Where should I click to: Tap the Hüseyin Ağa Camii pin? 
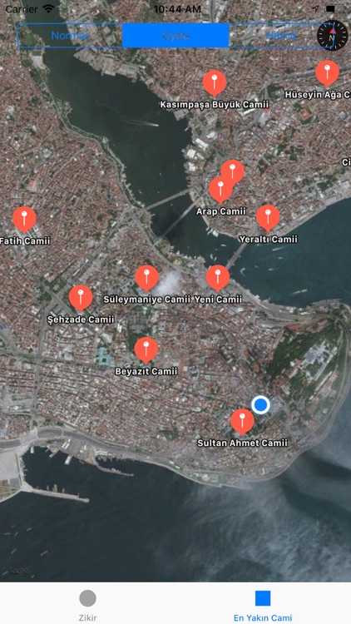[x=327, y=73]
